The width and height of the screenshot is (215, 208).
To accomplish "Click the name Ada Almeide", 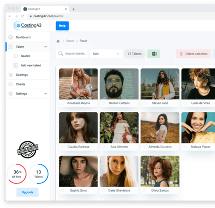I will click(119, 147).
